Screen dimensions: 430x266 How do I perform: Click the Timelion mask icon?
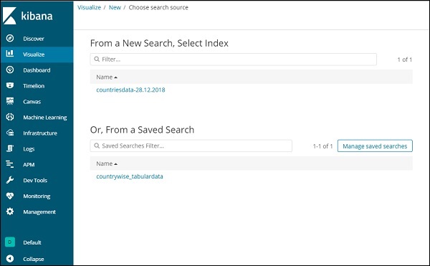coord(10,85)
